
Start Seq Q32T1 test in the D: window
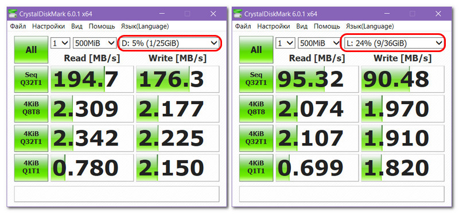pyautogui.click(x=31, y=79)
